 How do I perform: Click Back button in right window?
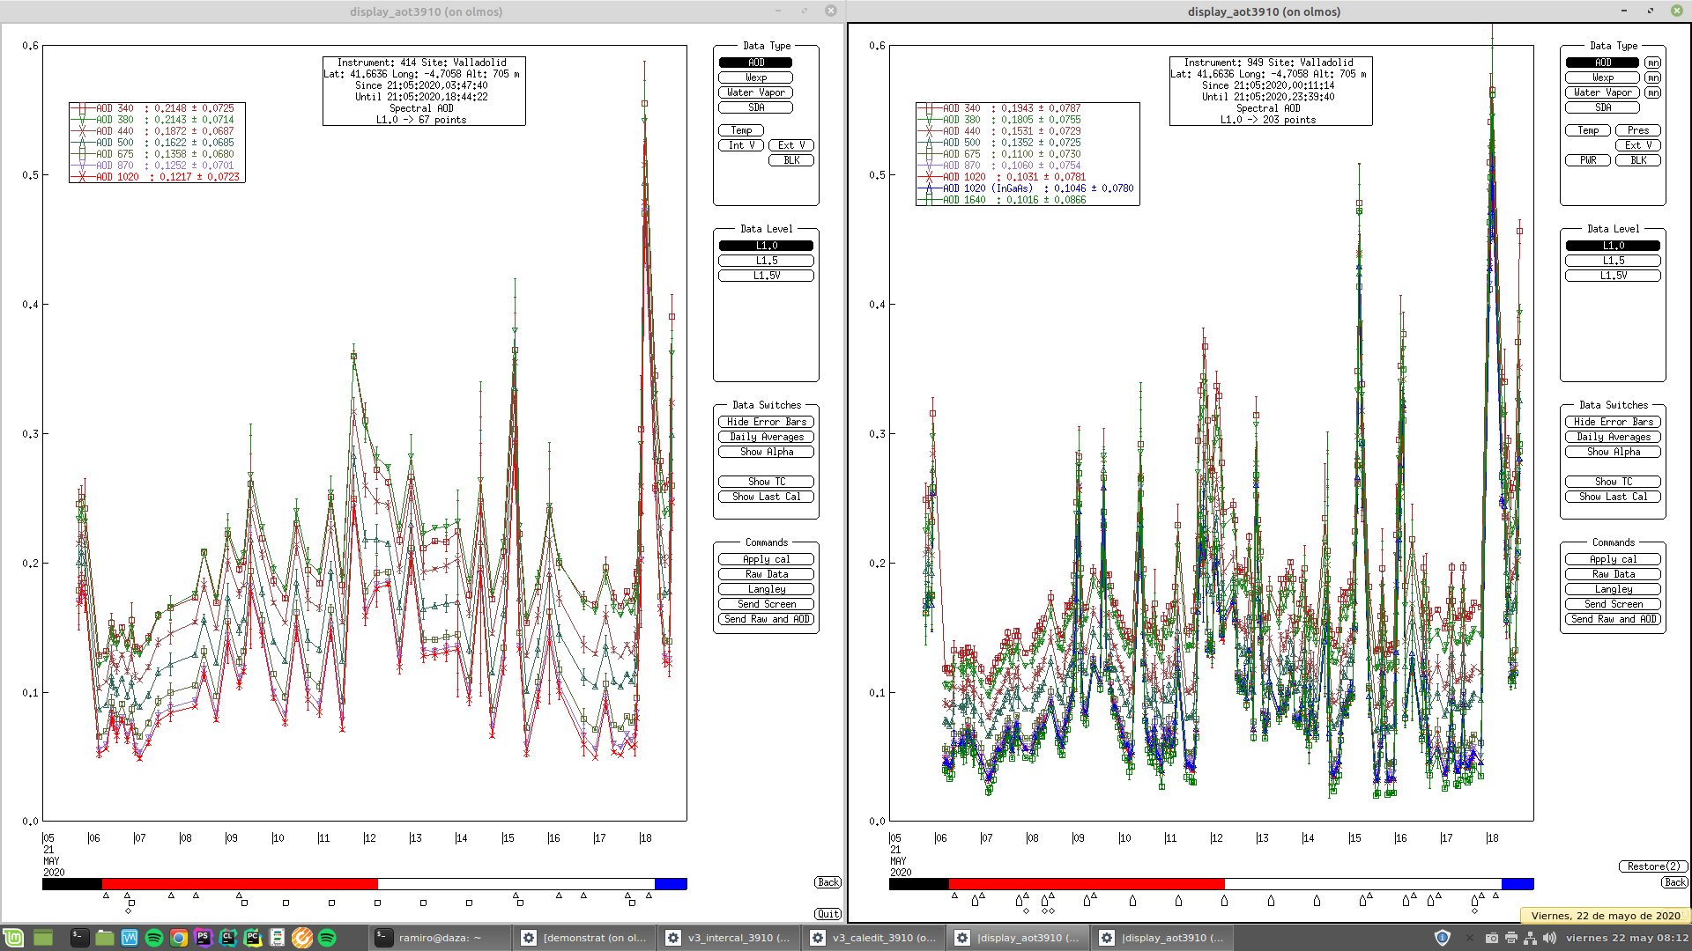1675,882
